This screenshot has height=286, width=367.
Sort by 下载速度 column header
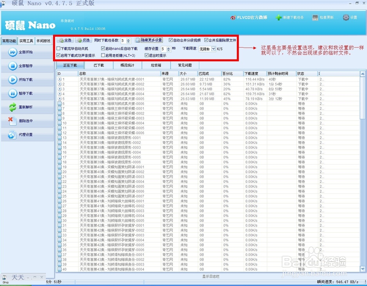coord(255,73)
